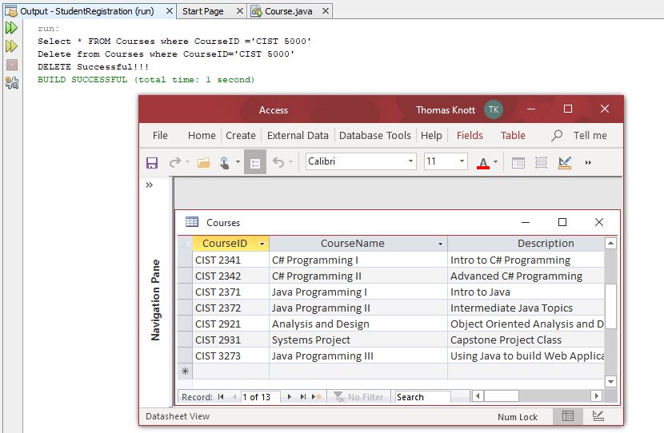Switch to Datasheet View status bar icon

(x=568, y=416)
